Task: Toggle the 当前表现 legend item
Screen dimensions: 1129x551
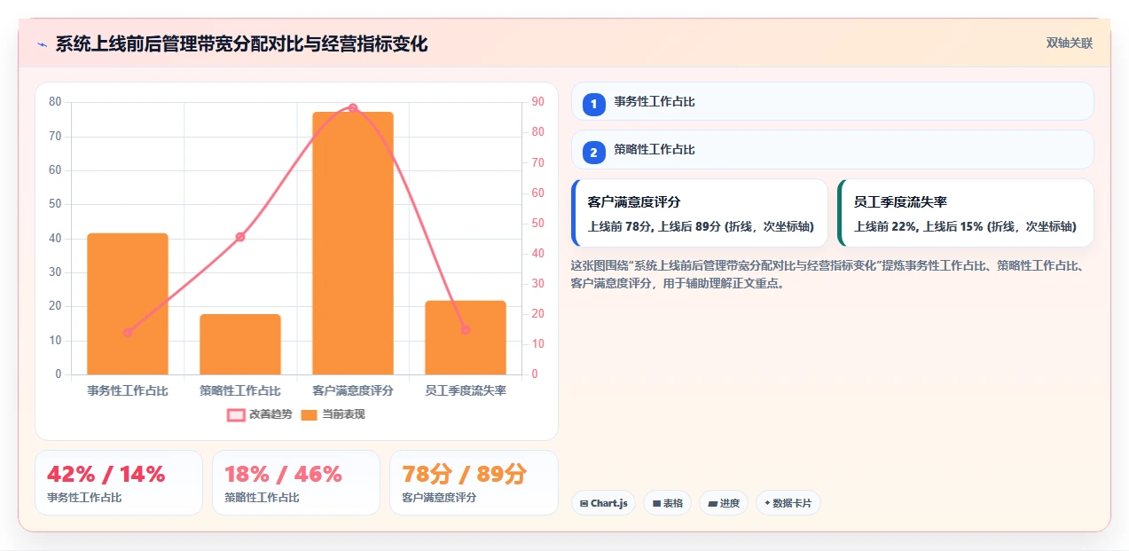Action: pyautogui.click(x=333, y=414)
